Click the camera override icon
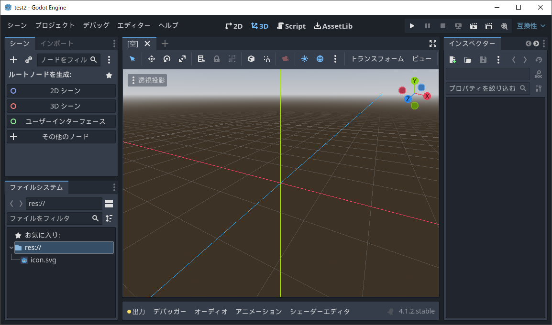552x325 pixels. point(285,59)
